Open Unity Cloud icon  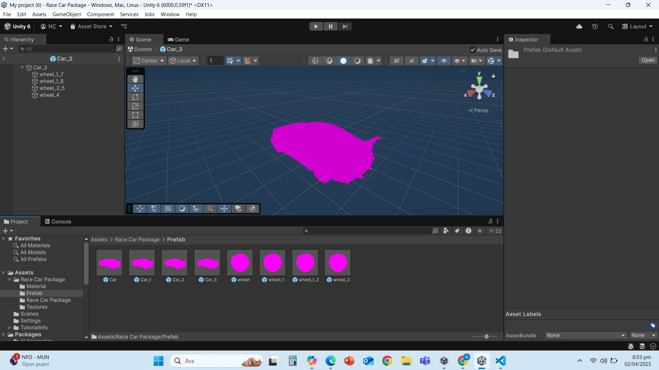tap(579, 26)
